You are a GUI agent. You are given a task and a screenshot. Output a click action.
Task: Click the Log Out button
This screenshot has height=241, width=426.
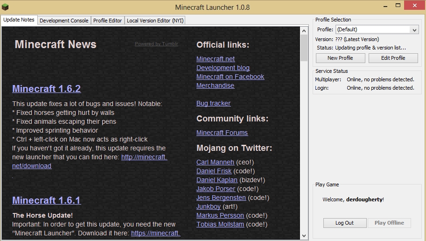(344, 223)
